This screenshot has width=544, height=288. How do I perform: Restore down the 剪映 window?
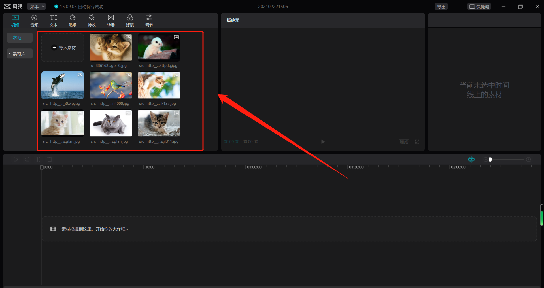tap(520, 7)
